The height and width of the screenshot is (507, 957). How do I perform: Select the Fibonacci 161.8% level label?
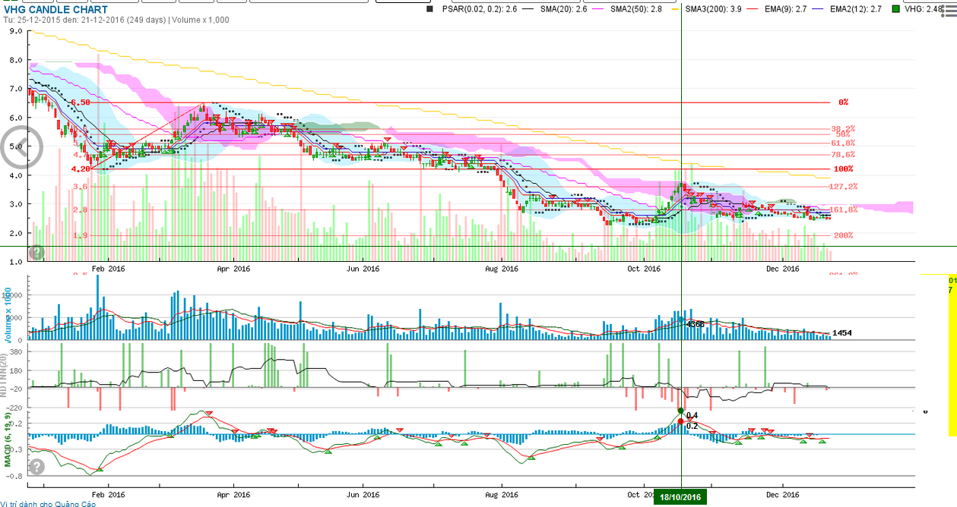coord(844,209)
